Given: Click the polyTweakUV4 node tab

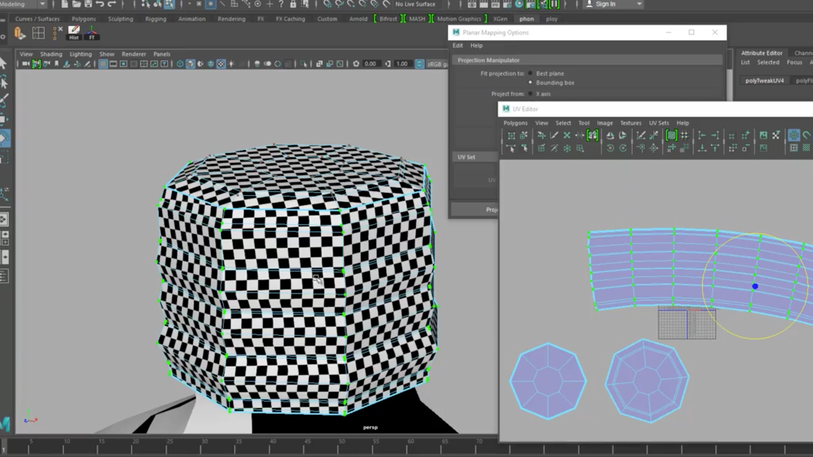Looking at the screenshot, I should pyautogui.click(x=764, y=81).
